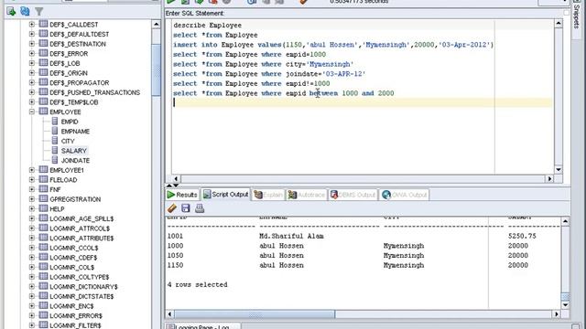Click empid 1050 in the output

tap(175, 256)
